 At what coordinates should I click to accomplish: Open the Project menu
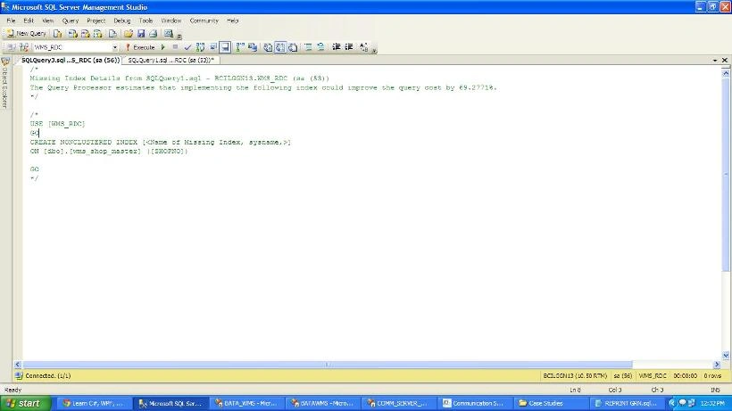click(96, 21)
